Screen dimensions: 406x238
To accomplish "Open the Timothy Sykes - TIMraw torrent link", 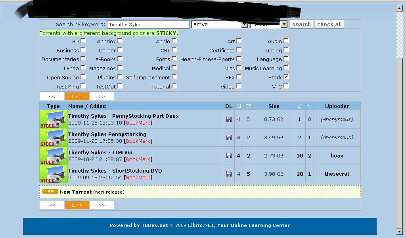I will point(100,153).
